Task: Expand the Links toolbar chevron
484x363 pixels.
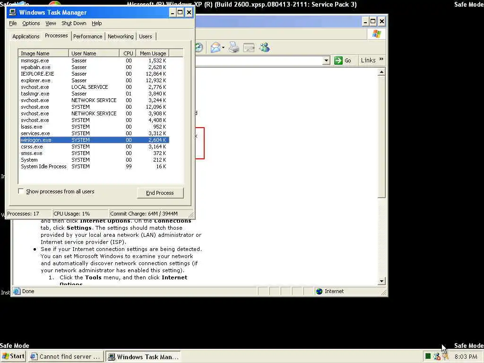Action: pos(381,59)
